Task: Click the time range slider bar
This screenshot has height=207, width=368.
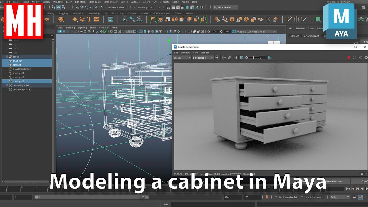Action: point(92,197)
